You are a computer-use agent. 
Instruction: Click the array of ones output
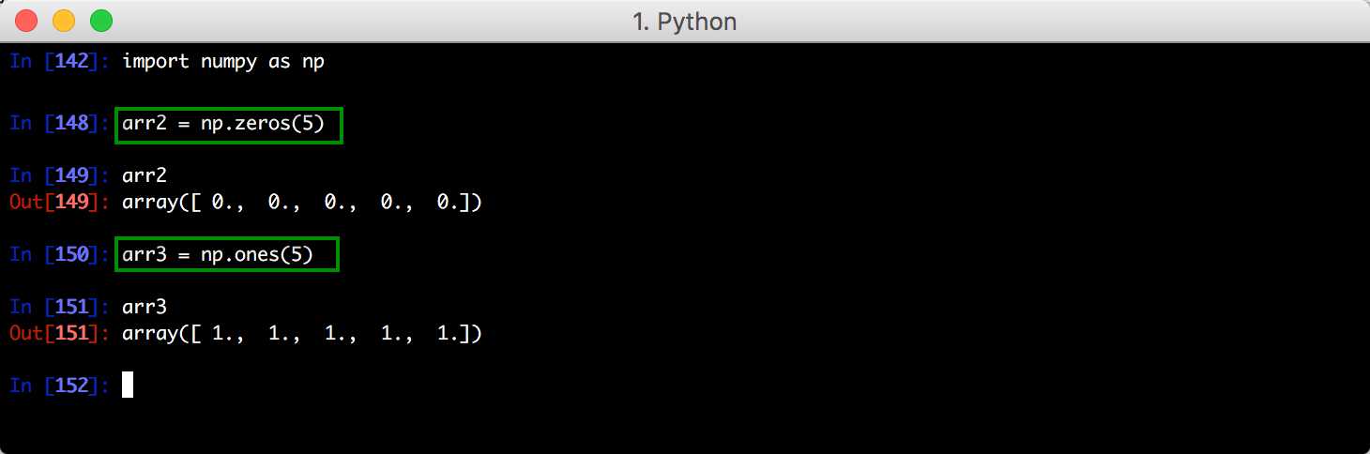302,333
